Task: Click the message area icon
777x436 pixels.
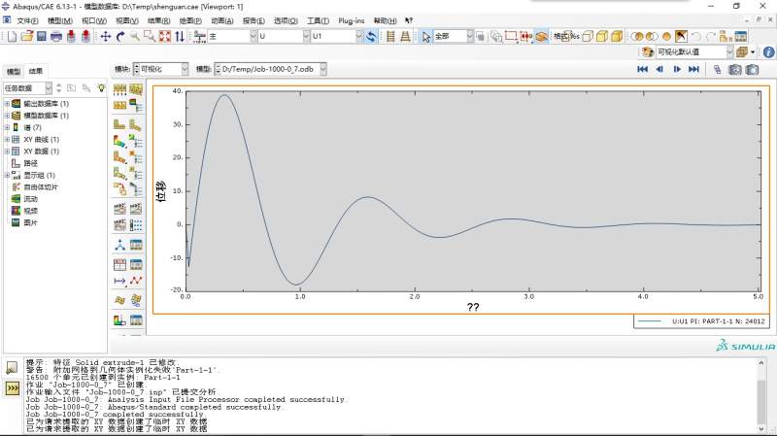Action: (x=12, y=368)
